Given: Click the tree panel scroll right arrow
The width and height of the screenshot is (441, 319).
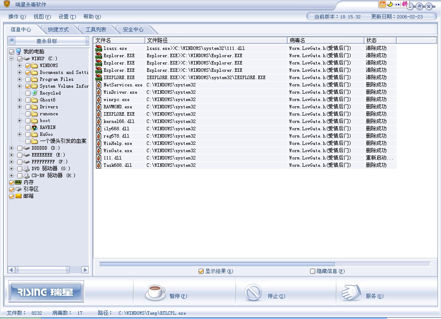Looking at the screenshot, I should (x=85, y=270).
